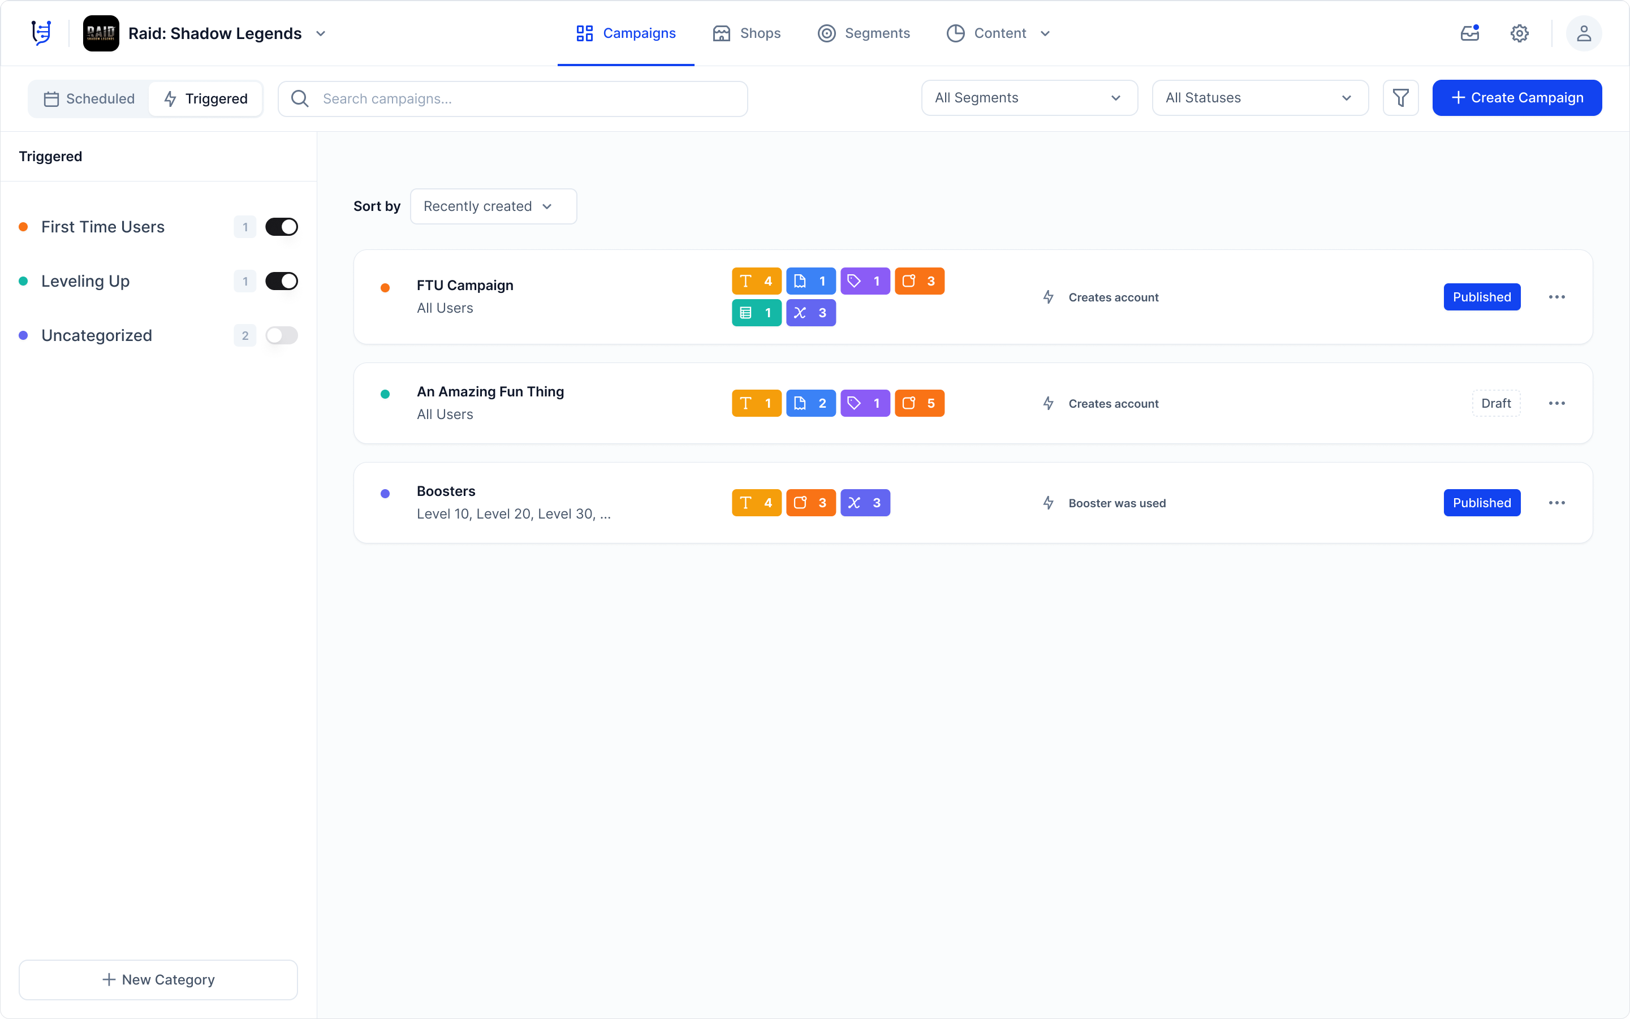Open the Segments section
The height and width of the screenshot is (1019, 1630).
pos(864,33)
